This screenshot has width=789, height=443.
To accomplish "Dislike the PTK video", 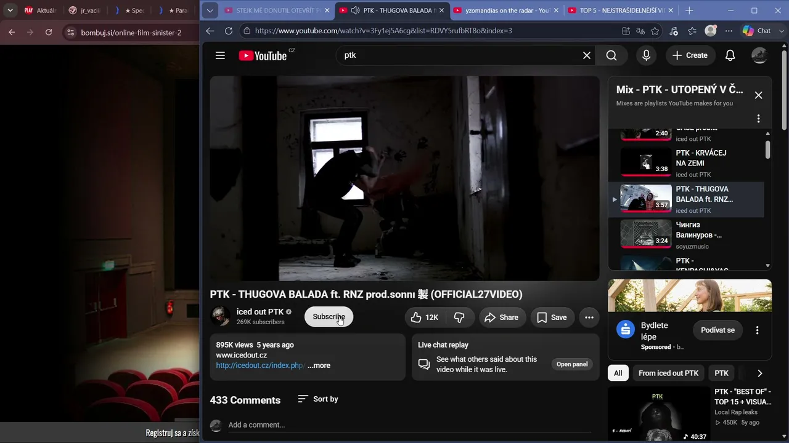I will (x=459, y=317).
